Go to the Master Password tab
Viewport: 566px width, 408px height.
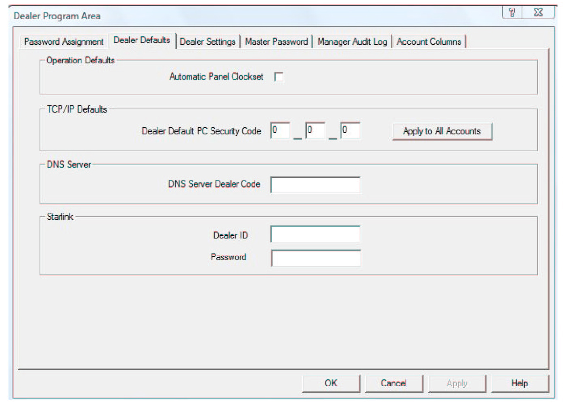pyautogui.click(x=276, y=42)
